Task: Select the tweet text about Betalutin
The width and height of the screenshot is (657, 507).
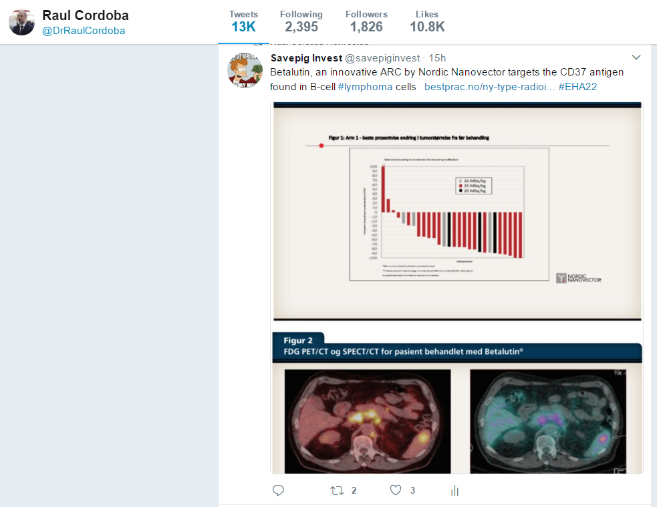Action: pos(446,79)
